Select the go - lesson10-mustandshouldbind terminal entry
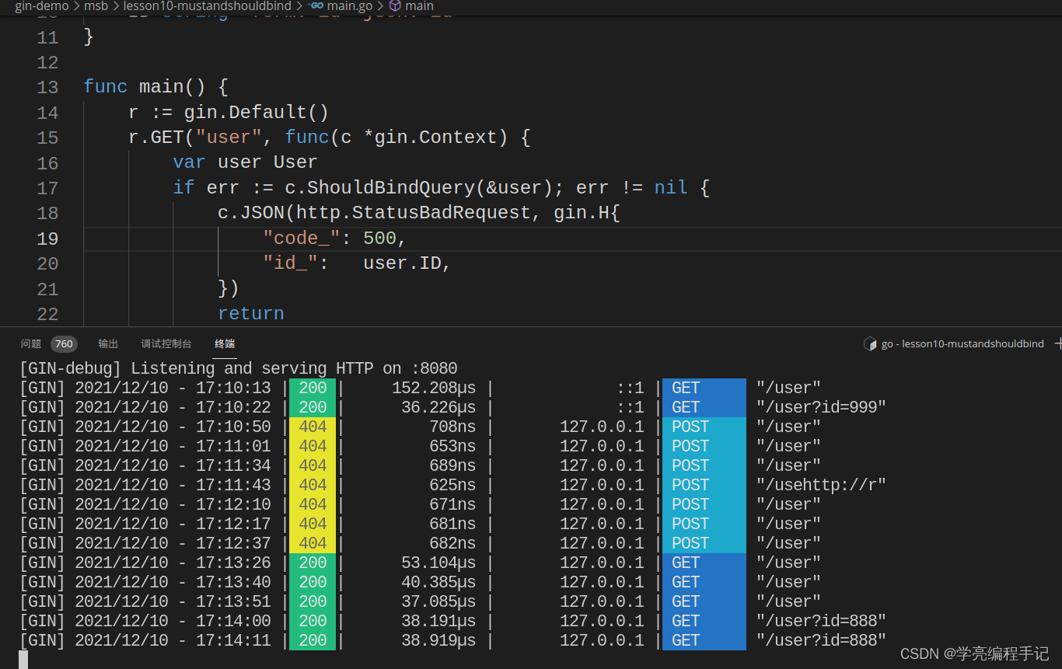 pos(962,343)
